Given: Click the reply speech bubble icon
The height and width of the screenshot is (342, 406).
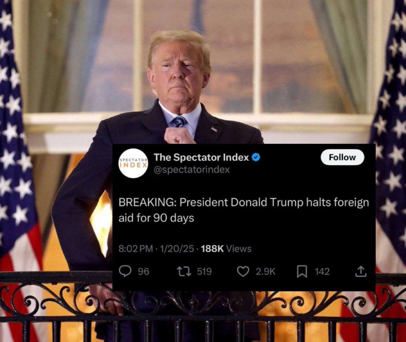Looking at the screenshot, I should point(125,271).
